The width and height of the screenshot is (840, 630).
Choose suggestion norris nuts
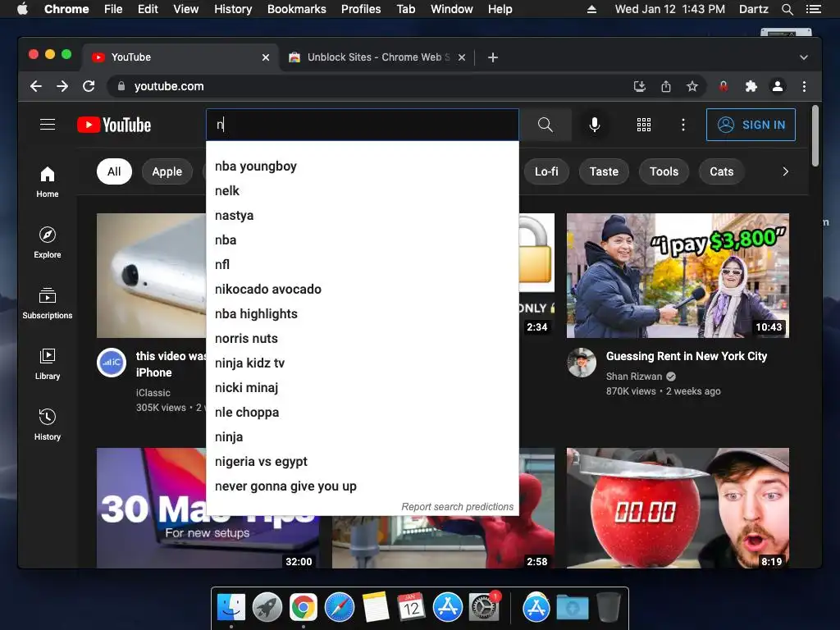pyautogui.click(x=362, y=339)
